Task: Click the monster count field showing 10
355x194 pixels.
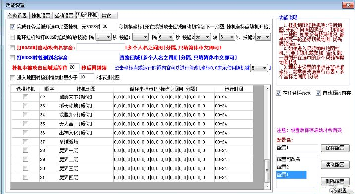Action: [x=86, y=78]
